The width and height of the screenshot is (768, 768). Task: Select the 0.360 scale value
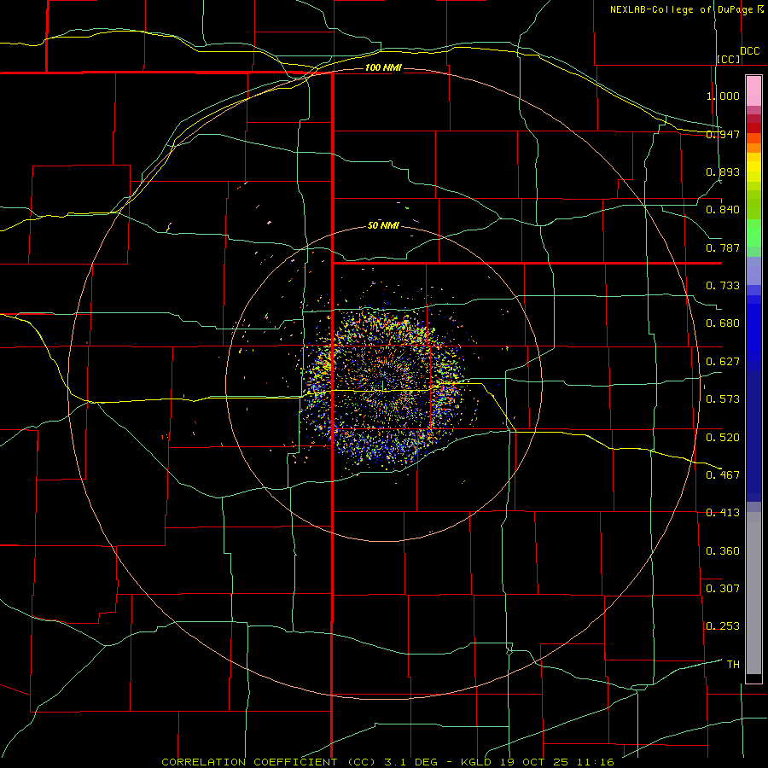(723, 551)
